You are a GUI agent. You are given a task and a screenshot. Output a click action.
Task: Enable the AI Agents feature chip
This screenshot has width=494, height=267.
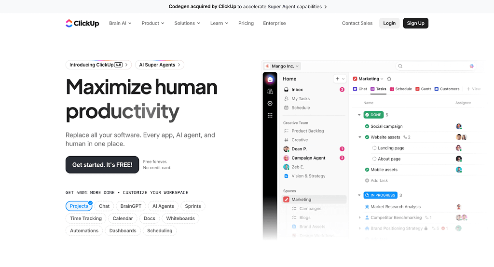pyautogui.click(x=163, y=206)
